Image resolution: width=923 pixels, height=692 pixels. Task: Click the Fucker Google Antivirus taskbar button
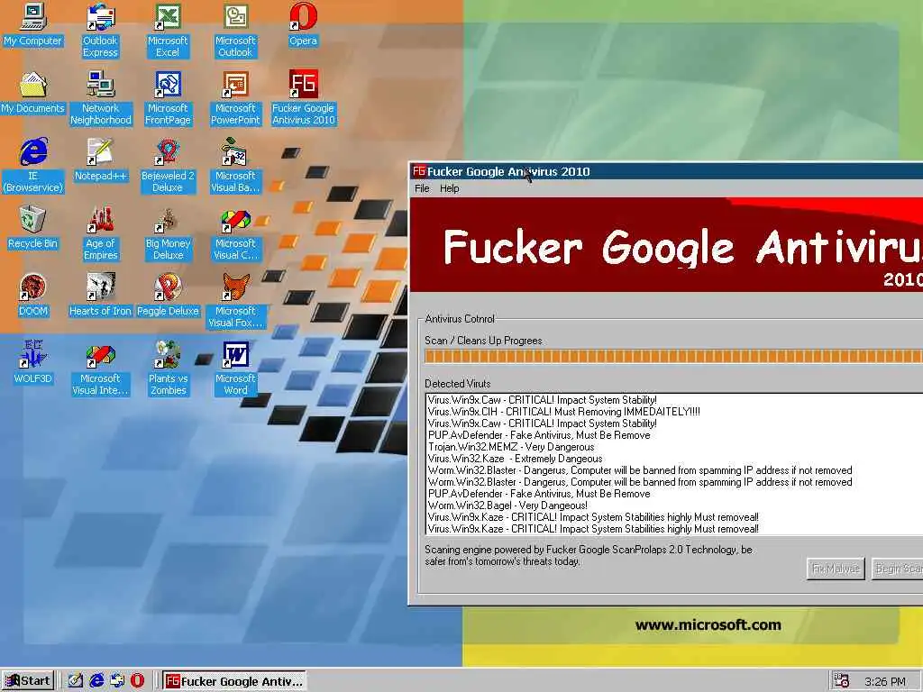(234, 681)
